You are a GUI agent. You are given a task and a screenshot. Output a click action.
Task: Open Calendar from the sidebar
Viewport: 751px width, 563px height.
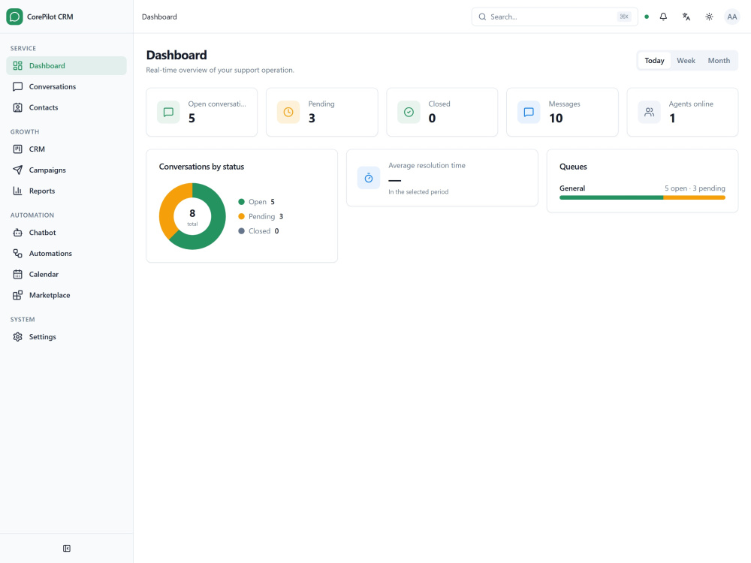67,274
